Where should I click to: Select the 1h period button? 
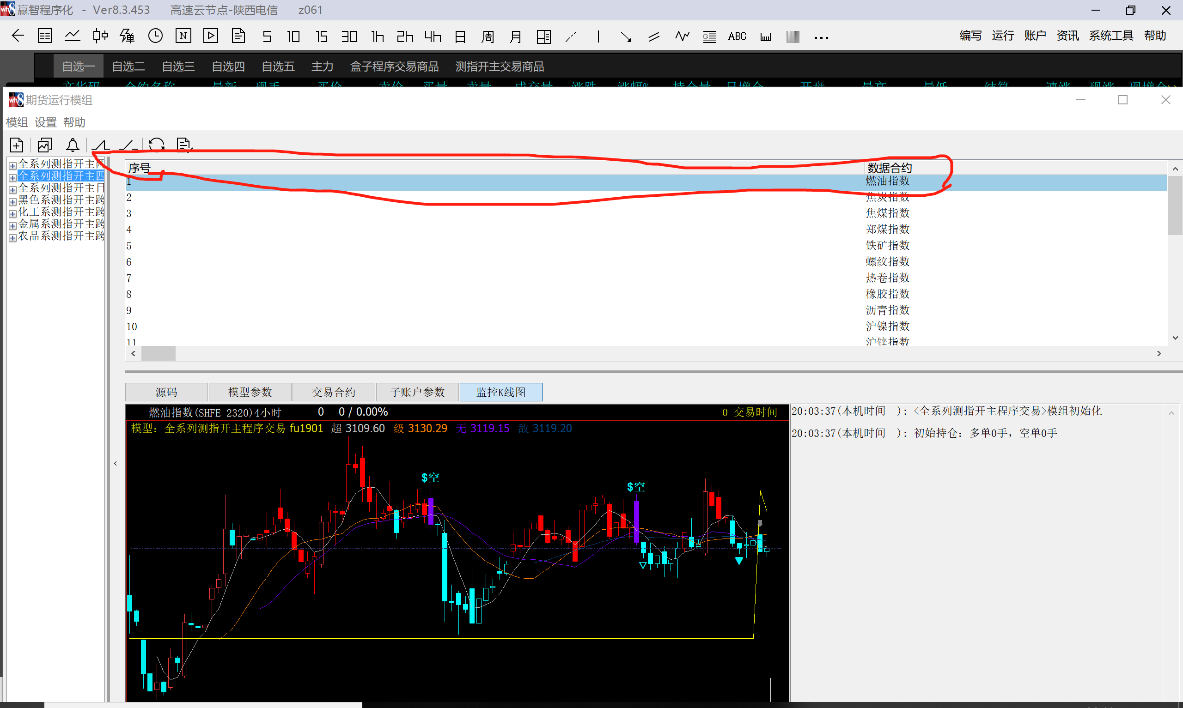(x=377, y=36)
